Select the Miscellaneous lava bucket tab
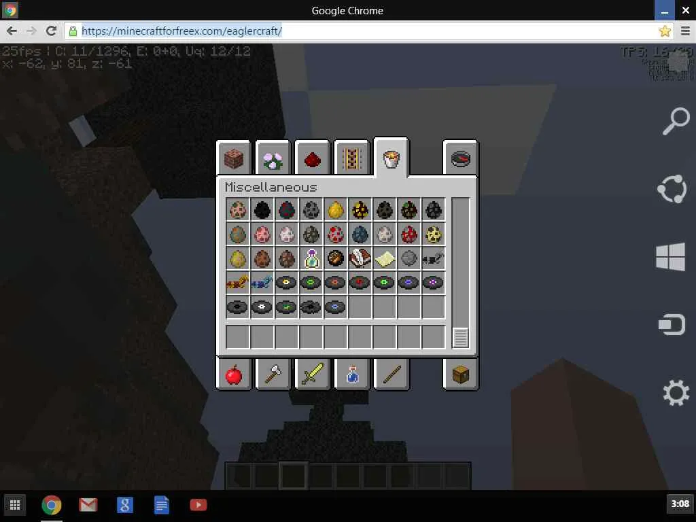This screenshot has height=522, width=696. [391, 158]
